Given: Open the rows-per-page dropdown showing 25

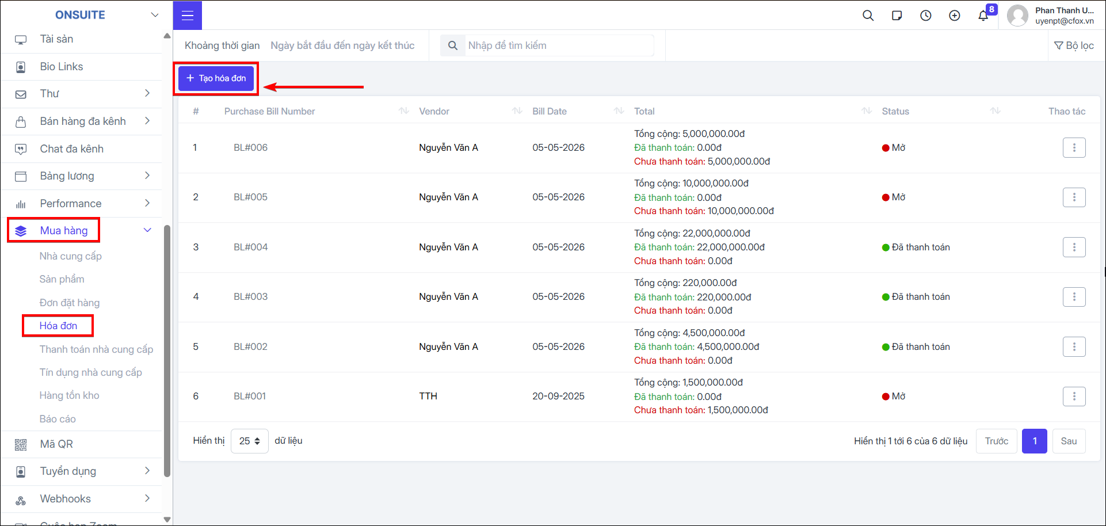Looking at the screenshot, I should 250,441.
